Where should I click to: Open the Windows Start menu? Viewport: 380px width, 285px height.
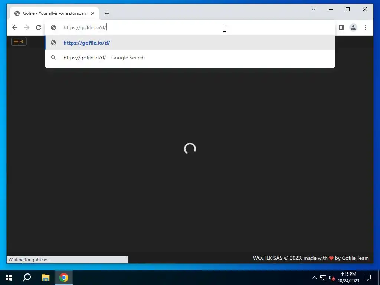(9, 278)
